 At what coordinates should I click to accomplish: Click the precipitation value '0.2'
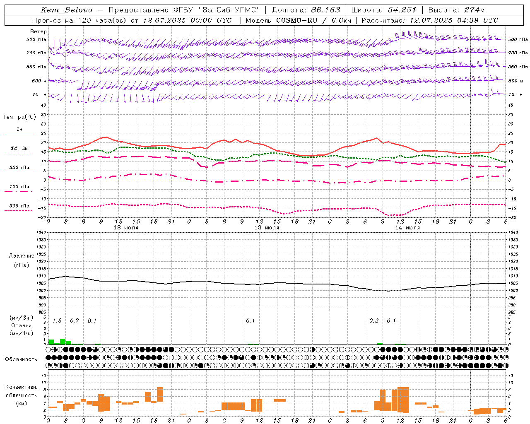pos(374,321)
